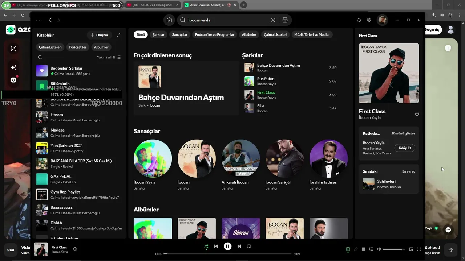The image size is (465, 261).
Task: Click the "Oluştur" create button
Action: pyautogui.click(x=100, y=35)
